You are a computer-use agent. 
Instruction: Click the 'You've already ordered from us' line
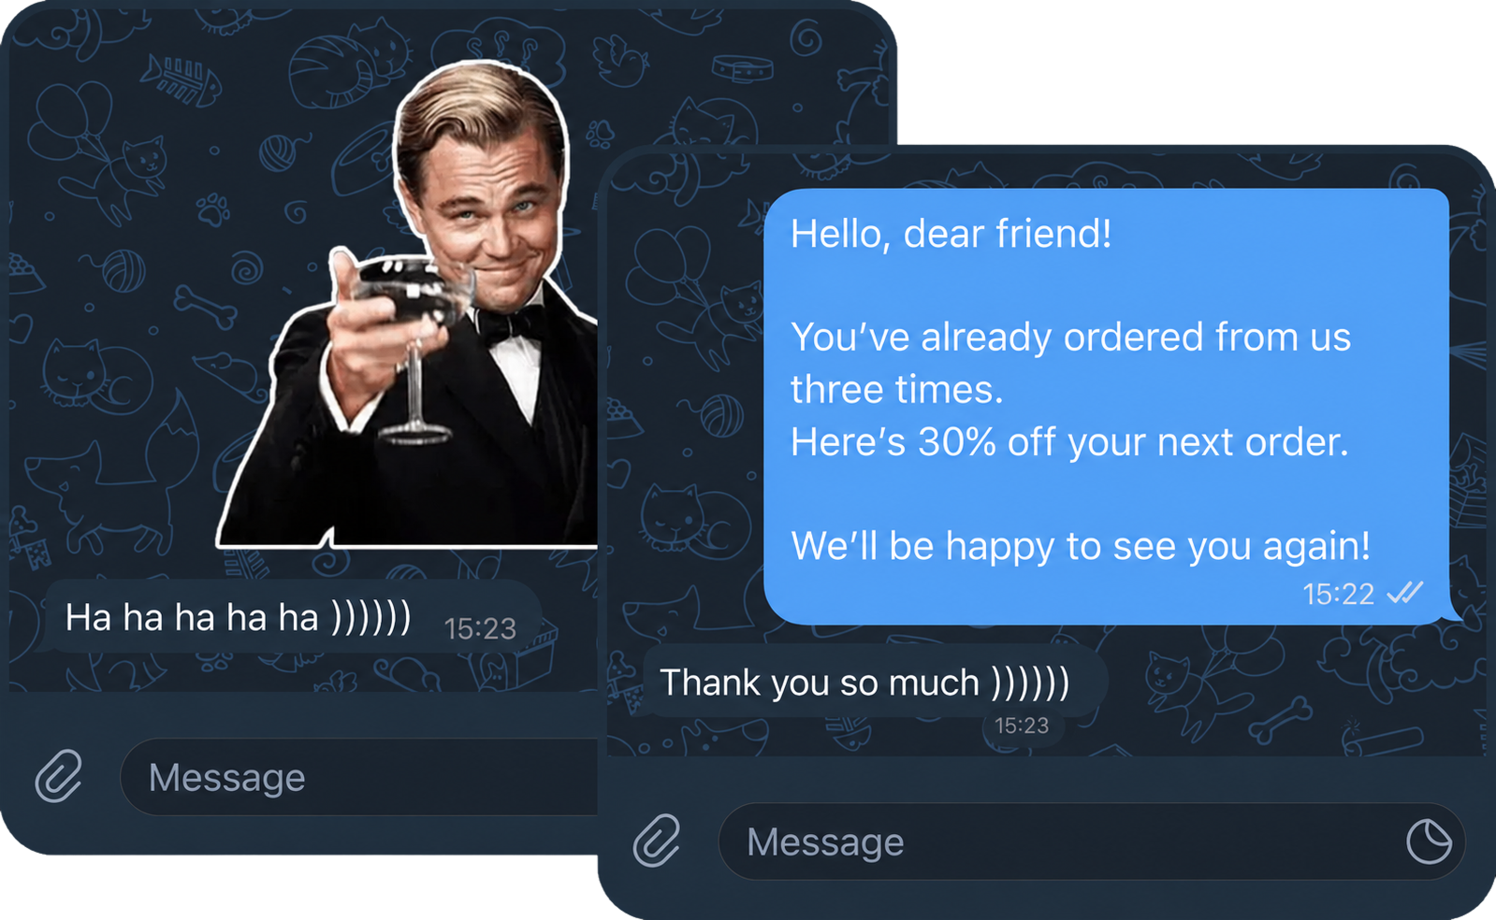coord(1070,338)
